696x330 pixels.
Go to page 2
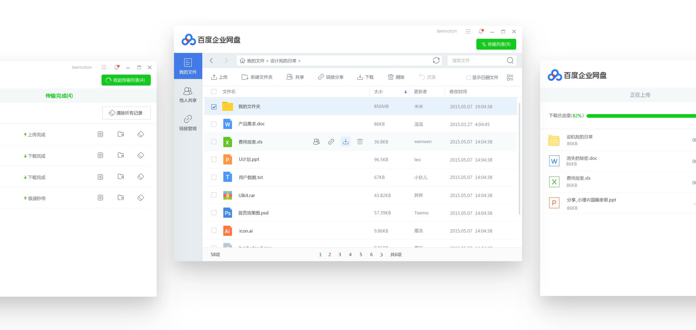click(x=330, y=254)
